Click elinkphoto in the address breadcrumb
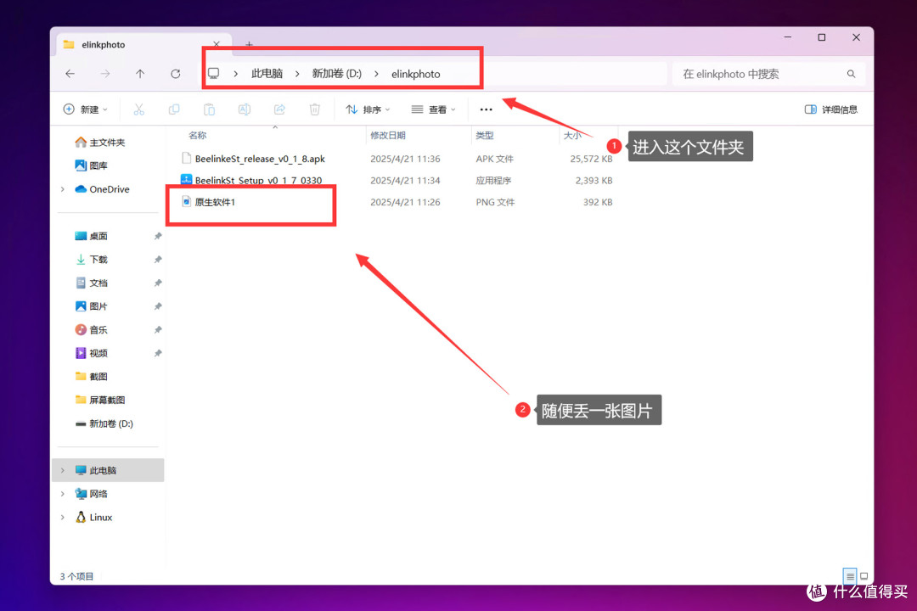Image resolution: width=917 pixels, height=611 pixels. [x=416, y=74]
